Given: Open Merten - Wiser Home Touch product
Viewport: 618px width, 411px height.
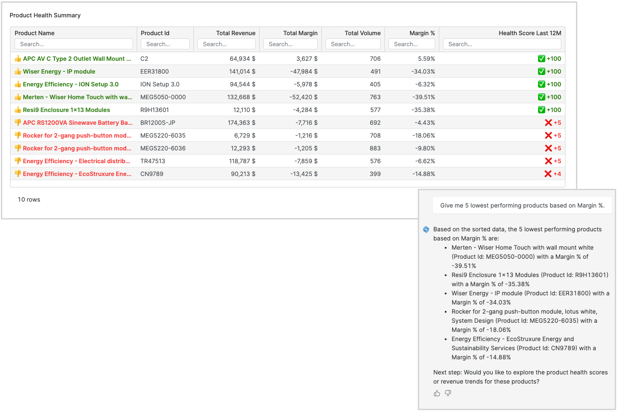Looking at the screenshot, I should point(77,97).
